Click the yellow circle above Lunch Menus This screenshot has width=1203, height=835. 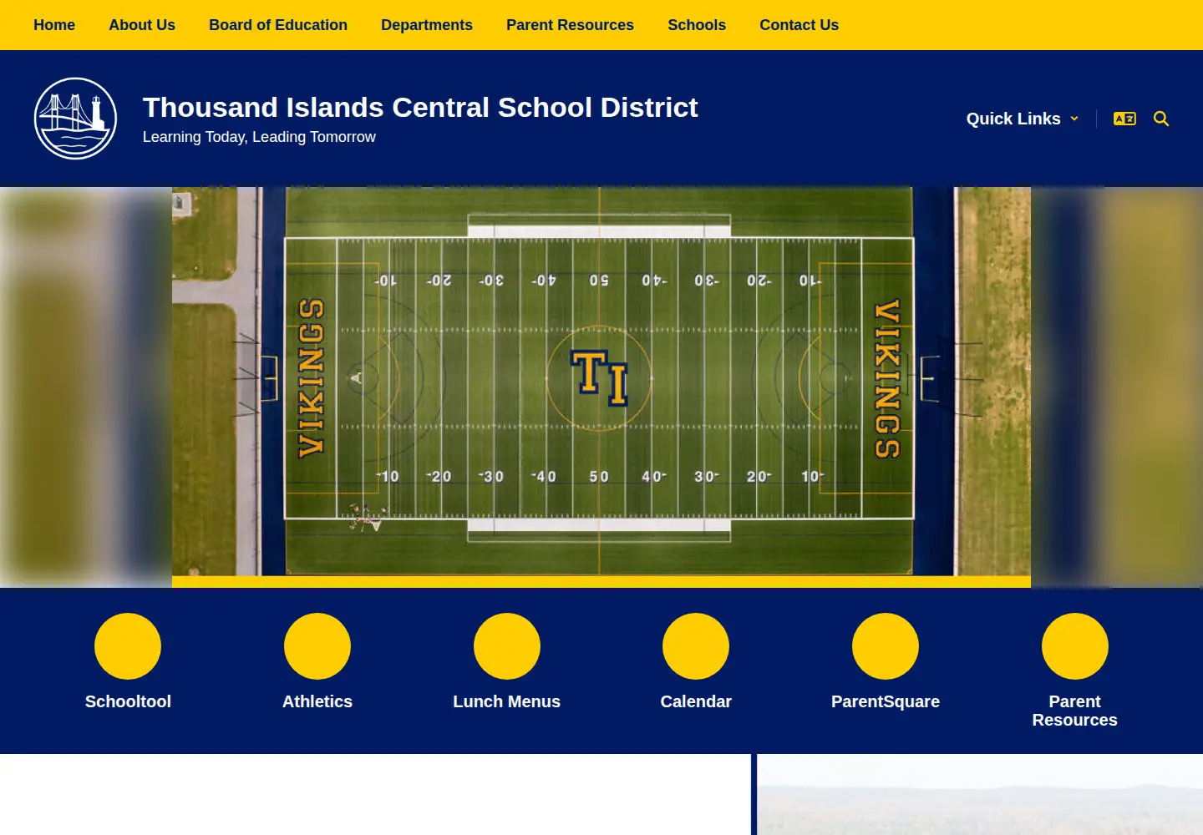pyautogui.click(x=507, y=646)
